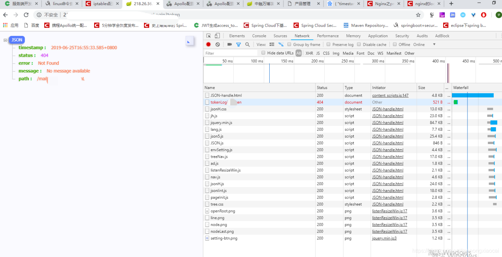The image size is (502, 257).
Task: Select the All request type filter
Action: coord(299,53)
